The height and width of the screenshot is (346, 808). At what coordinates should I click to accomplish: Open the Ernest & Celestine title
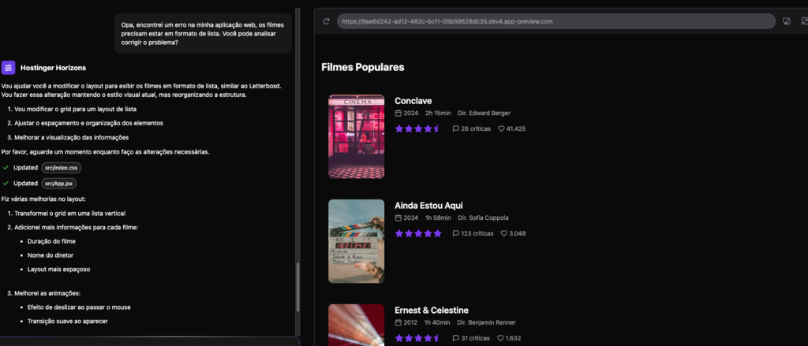[x=432, y=311]
